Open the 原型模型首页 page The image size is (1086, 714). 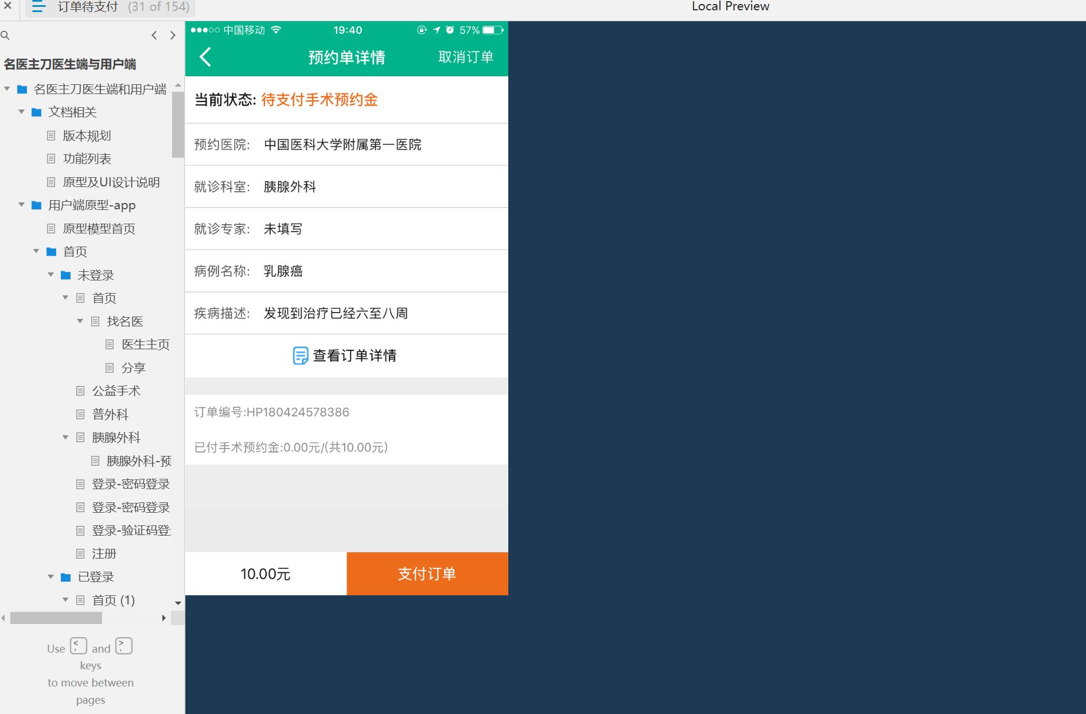(99, 229)
